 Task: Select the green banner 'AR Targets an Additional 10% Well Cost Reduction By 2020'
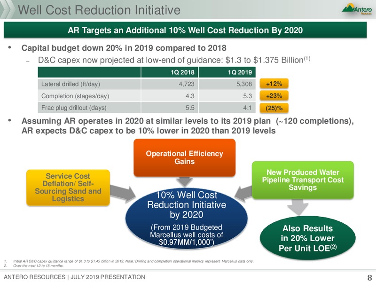point(185,30)
